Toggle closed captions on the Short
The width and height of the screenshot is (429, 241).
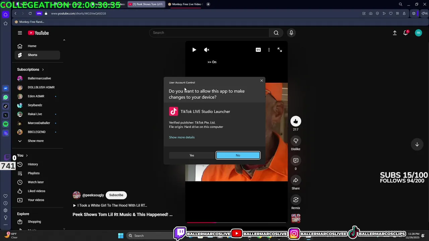[258, 50]
